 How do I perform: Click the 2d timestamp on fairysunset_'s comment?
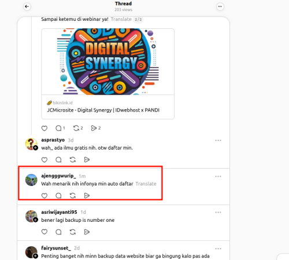77,248
